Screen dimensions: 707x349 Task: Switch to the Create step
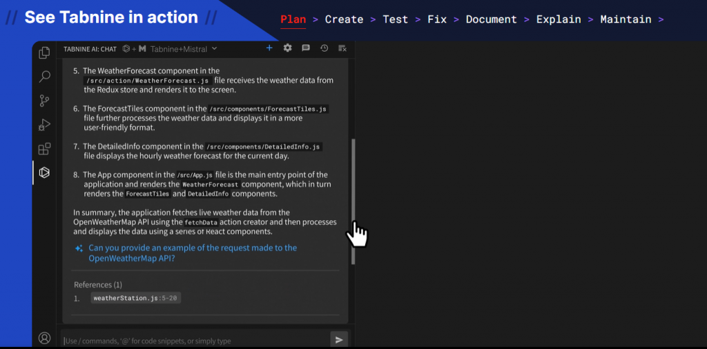click(344, 19)
